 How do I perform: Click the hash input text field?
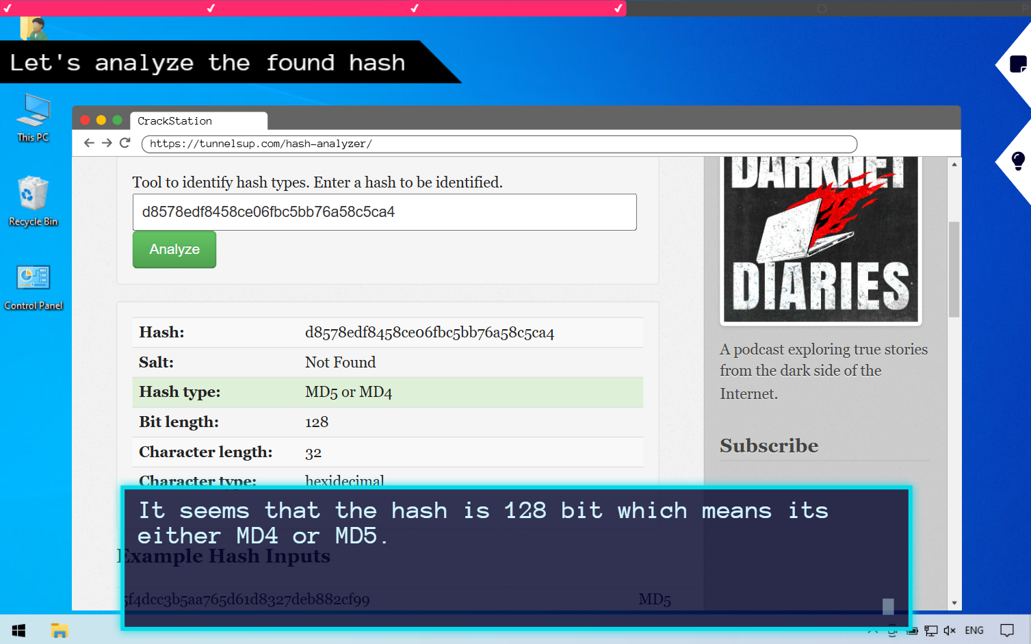384,212
